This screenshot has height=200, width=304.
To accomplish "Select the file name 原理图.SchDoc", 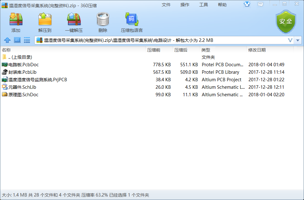I will point(23,95).
